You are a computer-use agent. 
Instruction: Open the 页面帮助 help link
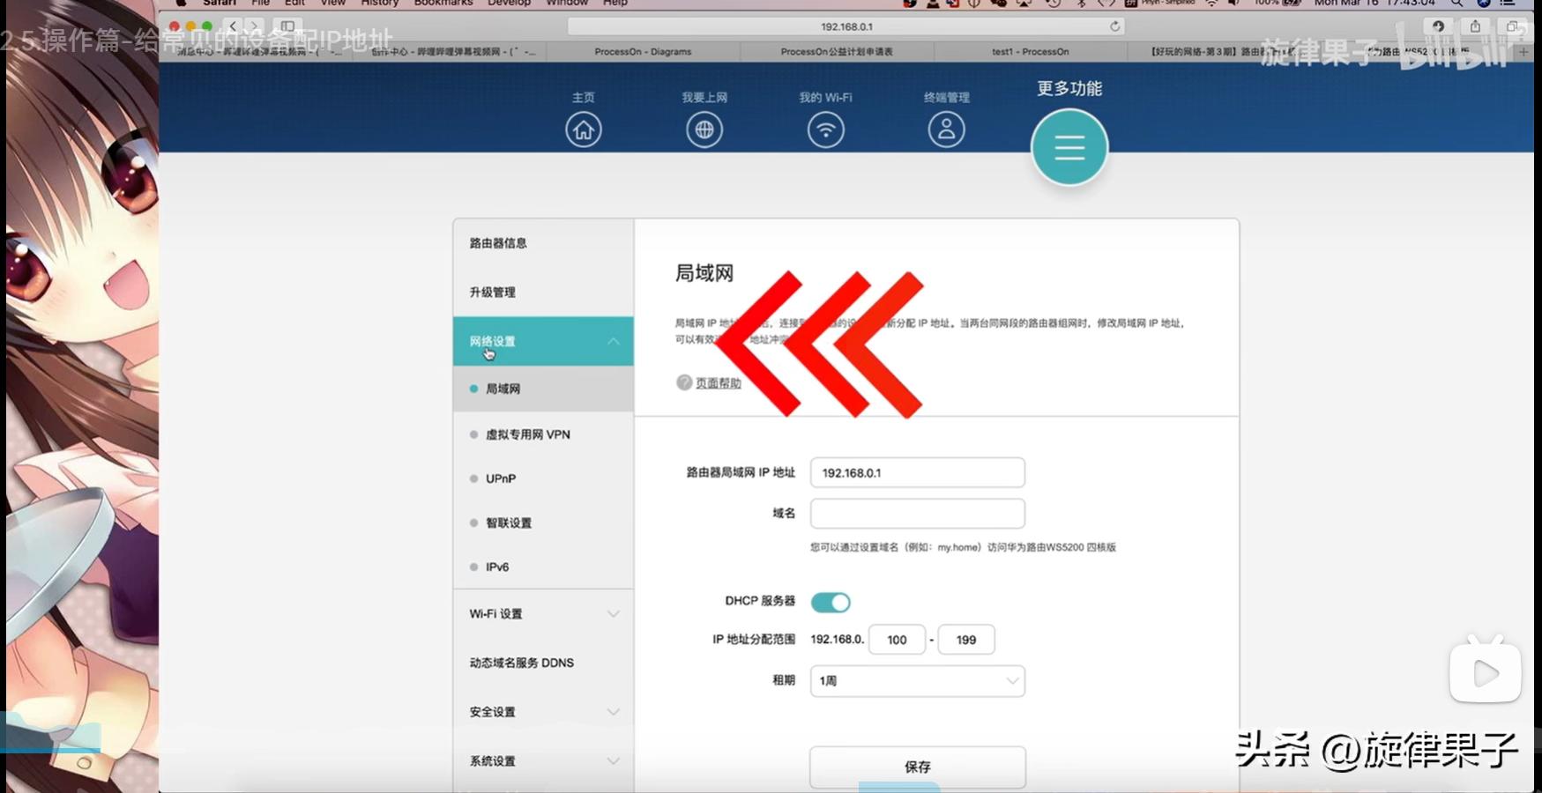[718, 383]
